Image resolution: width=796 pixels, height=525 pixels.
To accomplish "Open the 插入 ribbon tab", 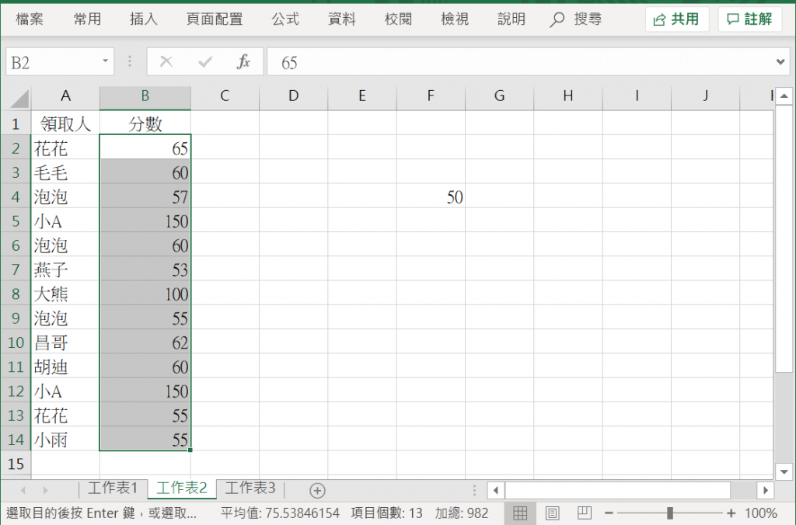I will pyautogui.click(x=144, y=19).
